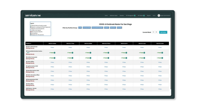Create new Logistics Section Chief request Tuesday
The image size is (197, 111).
70,67
